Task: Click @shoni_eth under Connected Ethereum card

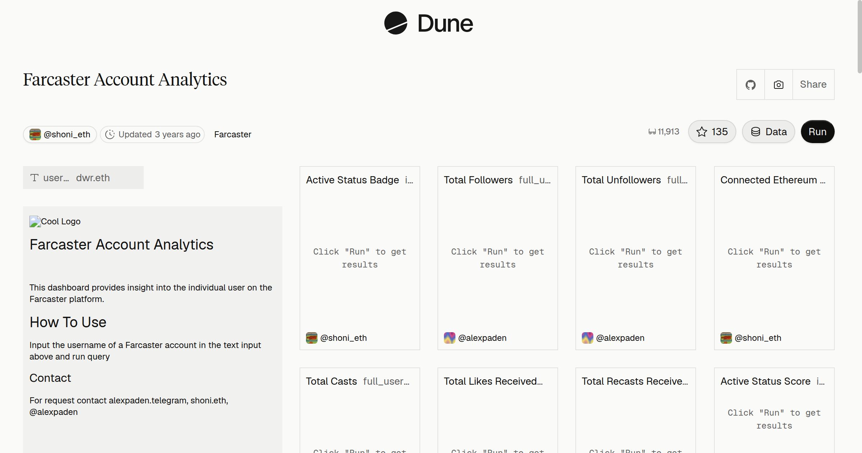Action: (x=751, y=338)
